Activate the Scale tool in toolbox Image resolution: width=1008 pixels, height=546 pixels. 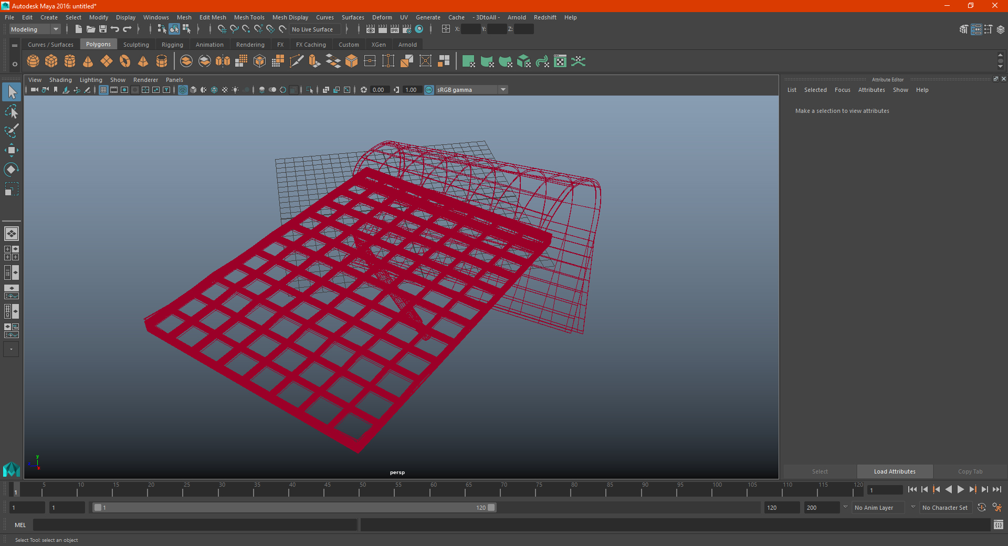(11, 189)
